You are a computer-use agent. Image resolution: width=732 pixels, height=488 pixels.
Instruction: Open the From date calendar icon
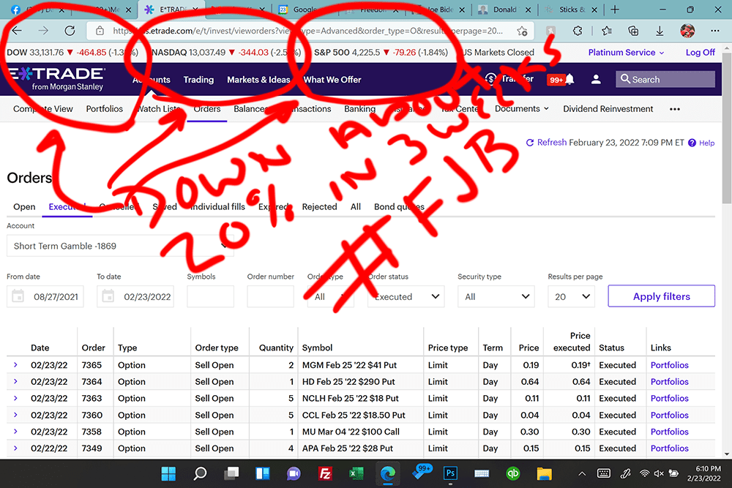[18, 296]
